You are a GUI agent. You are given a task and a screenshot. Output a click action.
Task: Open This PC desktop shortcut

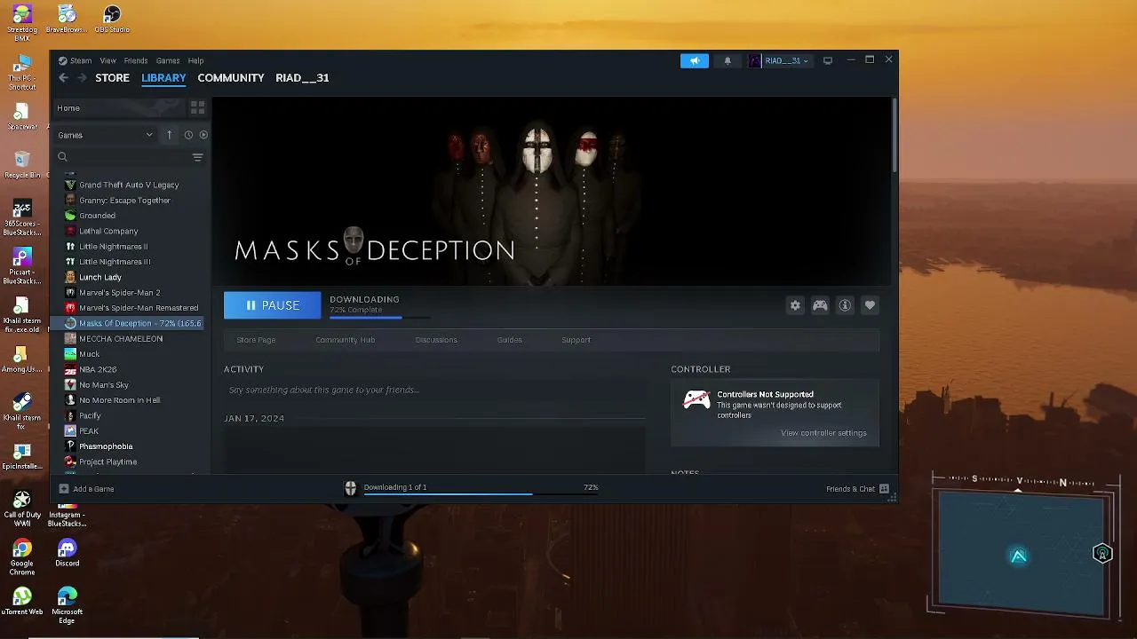click(x=22, y=72)
